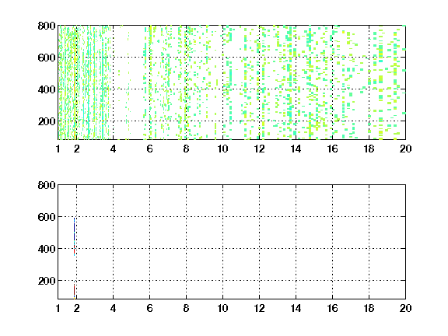Screen dimensions: 448x336
Task: Click the 600 y-axis label of bottom plot
Action: point(47,217)
